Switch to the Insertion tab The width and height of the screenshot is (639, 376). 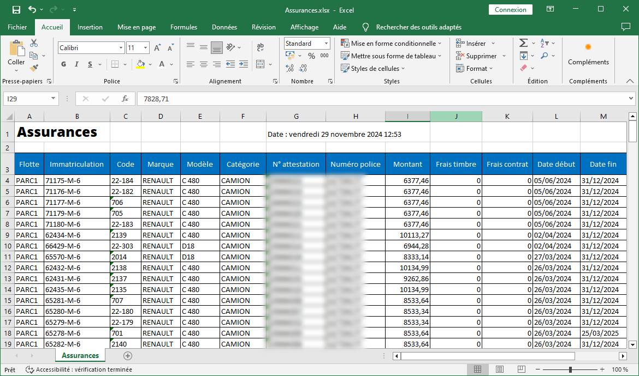tap(90, 27)
